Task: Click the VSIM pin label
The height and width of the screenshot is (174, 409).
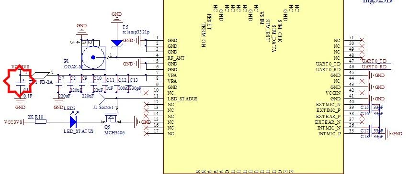Action: coord(261,18)
